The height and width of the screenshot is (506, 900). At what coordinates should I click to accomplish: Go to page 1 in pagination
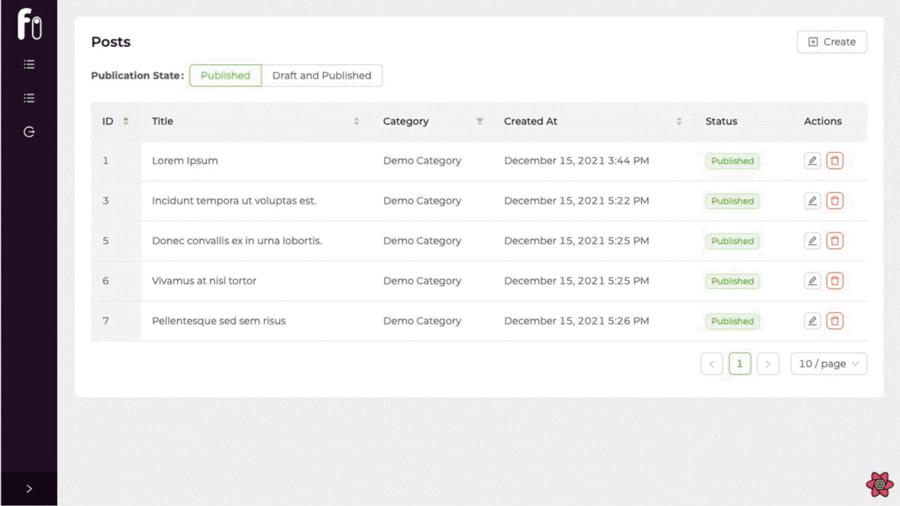pos(740,364)
